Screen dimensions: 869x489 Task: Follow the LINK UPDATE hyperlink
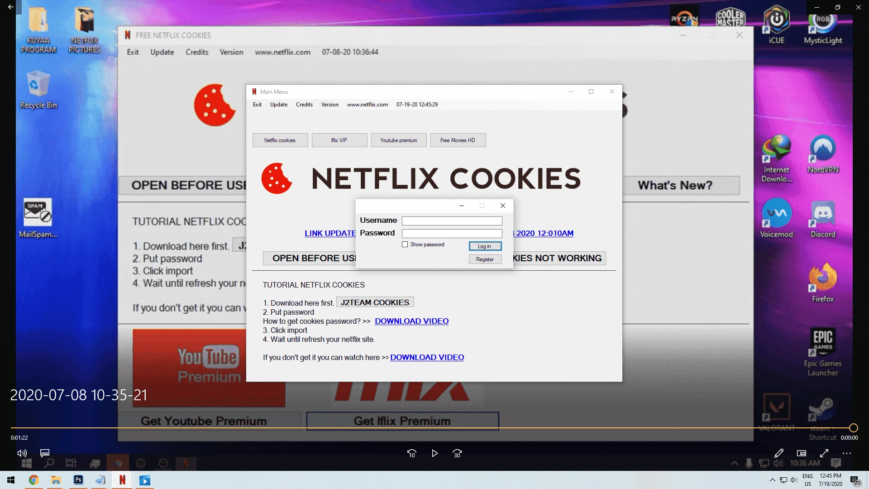click(330, 233)
